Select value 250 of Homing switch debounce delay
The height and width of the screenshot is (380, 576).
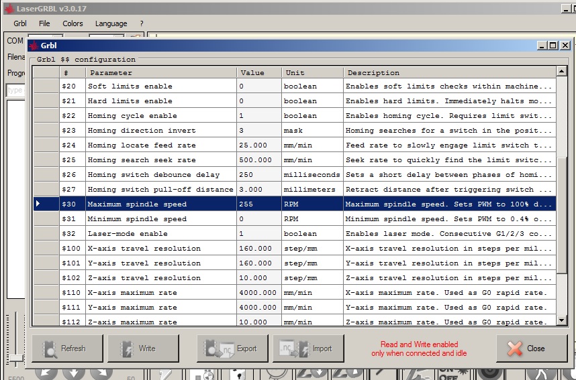[x=259, y=174]
